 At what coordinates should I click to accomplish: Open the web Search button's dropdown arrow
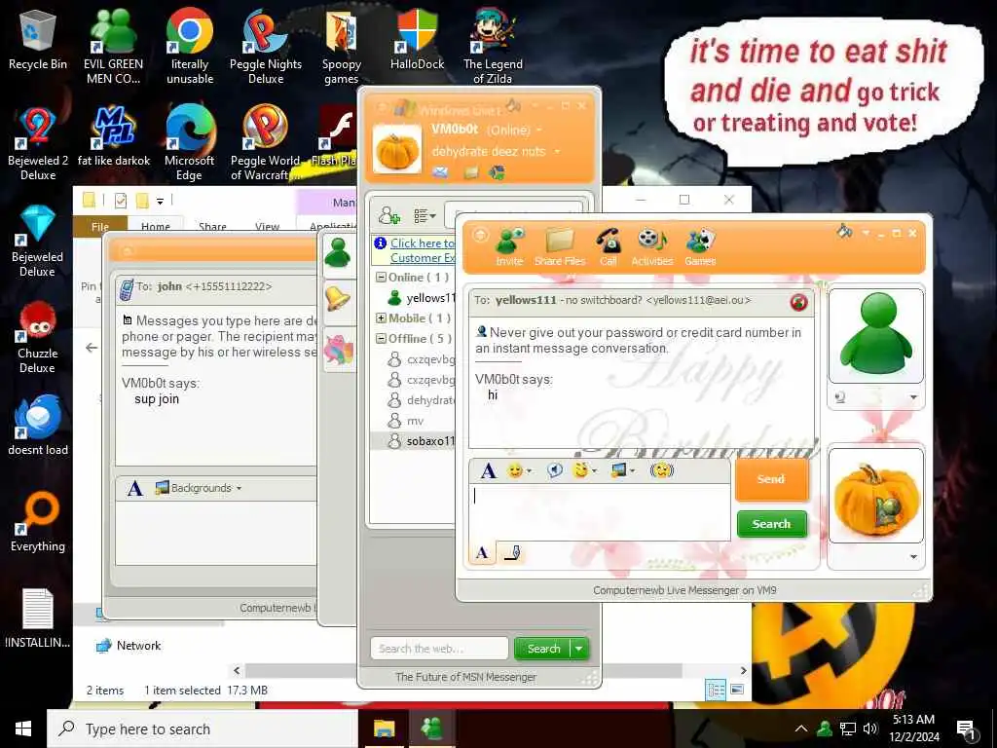580,649
